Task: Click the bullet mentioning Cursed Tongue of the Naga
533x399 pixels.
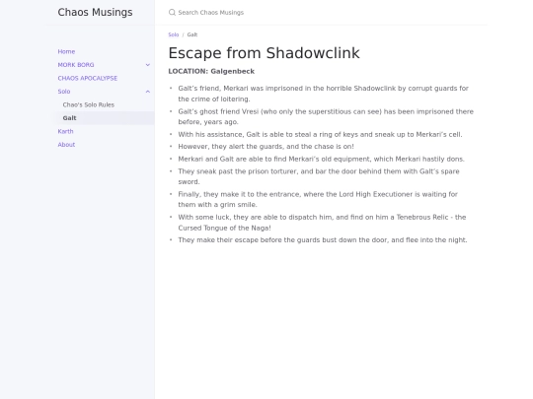Action: 322,223
